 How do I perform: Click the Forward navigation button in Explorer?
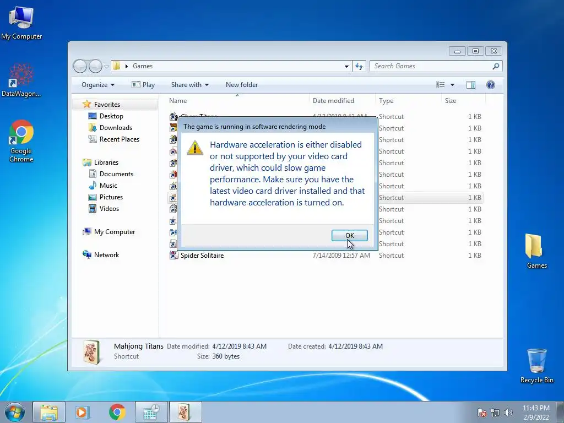(95, 66)
